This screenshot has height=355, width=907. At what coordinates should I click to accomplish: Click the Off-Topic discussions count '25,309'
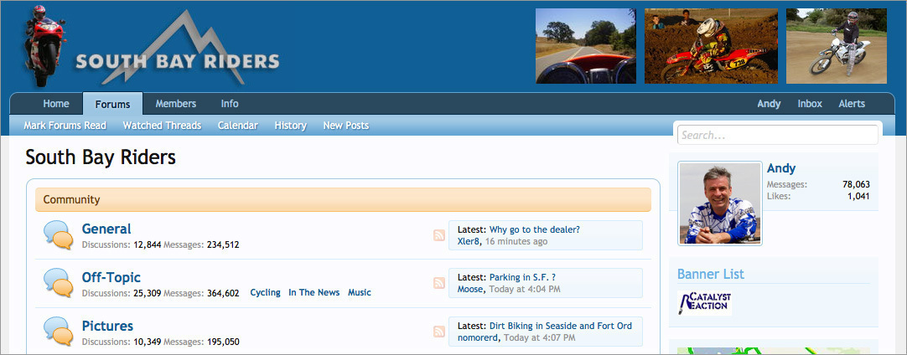coord(148,293)
